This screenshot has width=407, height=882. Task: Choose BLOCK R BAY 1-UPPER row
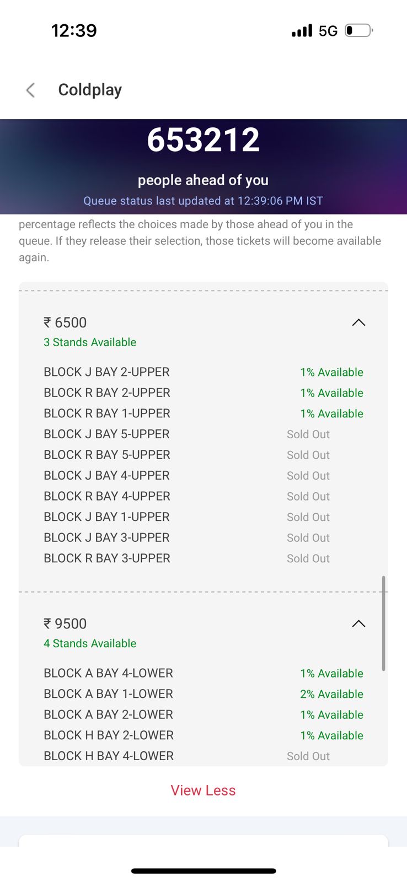[x=107, y=413]
